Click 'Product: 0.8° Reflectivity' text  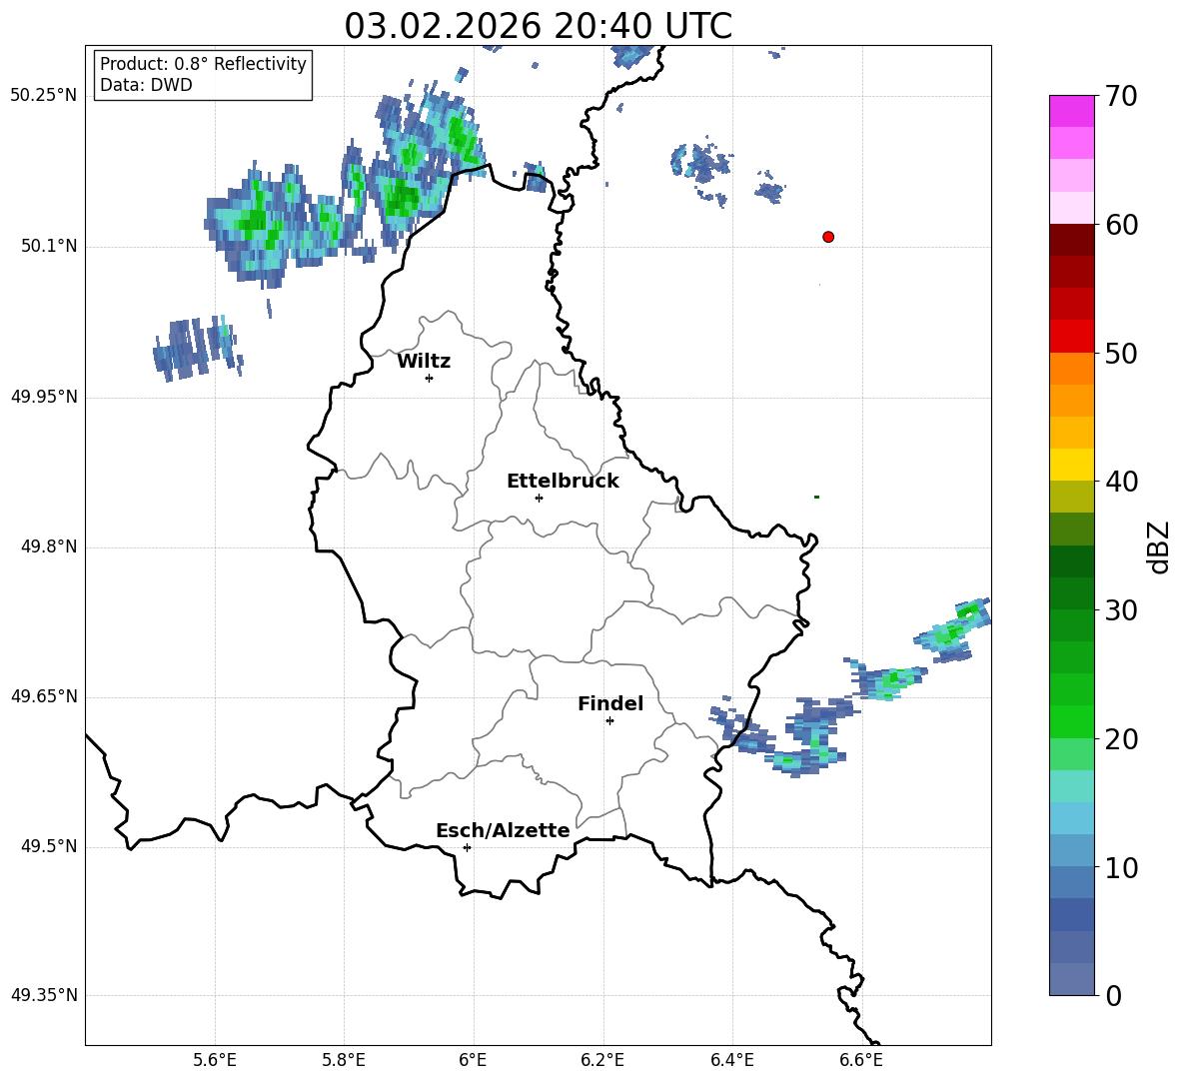pyautogui.click(x=203, y=63)
